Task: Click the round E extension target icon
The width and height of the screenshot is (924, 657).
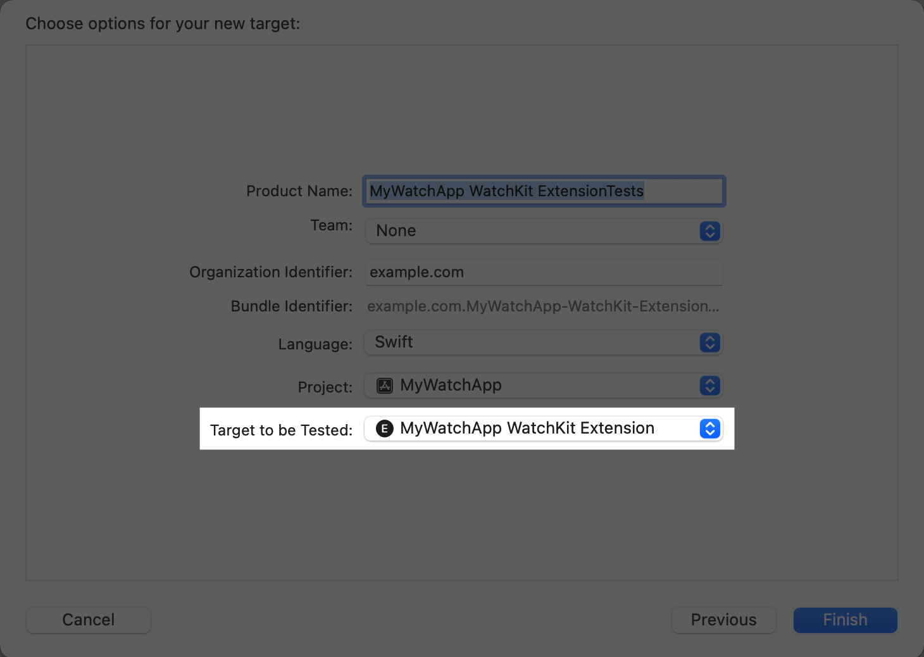Action: point(385,429)
